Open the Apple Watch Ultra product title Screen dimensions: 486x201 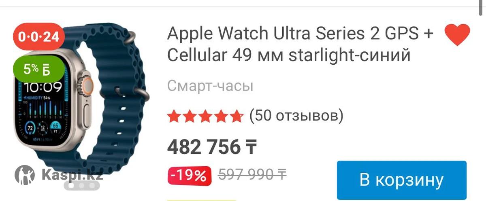(300, 44)
